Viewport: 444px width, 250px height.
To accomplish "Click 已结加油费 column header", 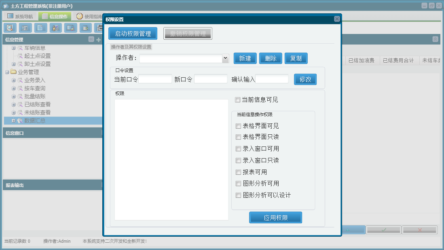I will [362, 60].
